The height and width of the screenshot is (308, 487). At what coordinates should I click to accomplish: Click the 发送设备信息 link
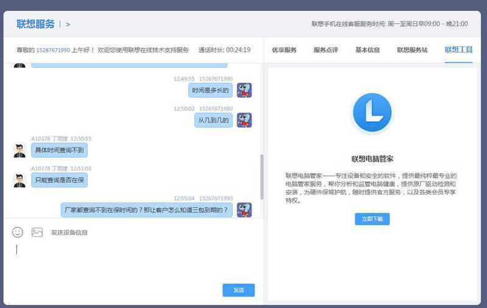click(69, 232)
